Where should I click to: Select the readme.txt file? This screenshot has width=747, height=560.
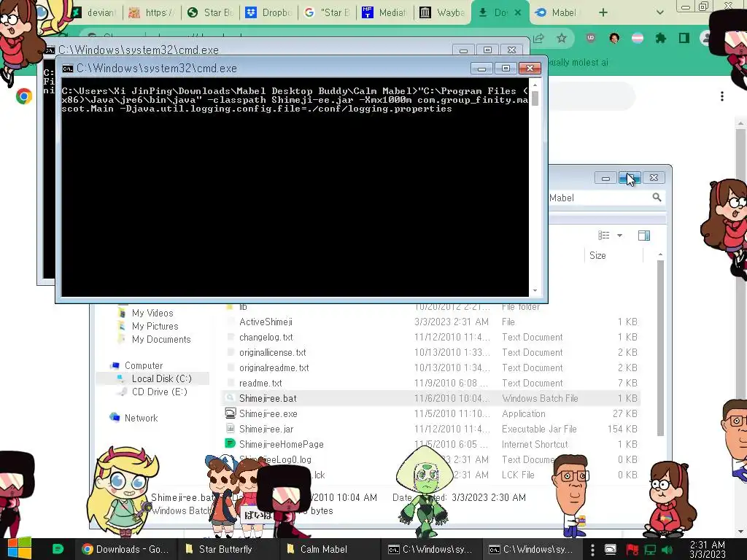point(260,383)
